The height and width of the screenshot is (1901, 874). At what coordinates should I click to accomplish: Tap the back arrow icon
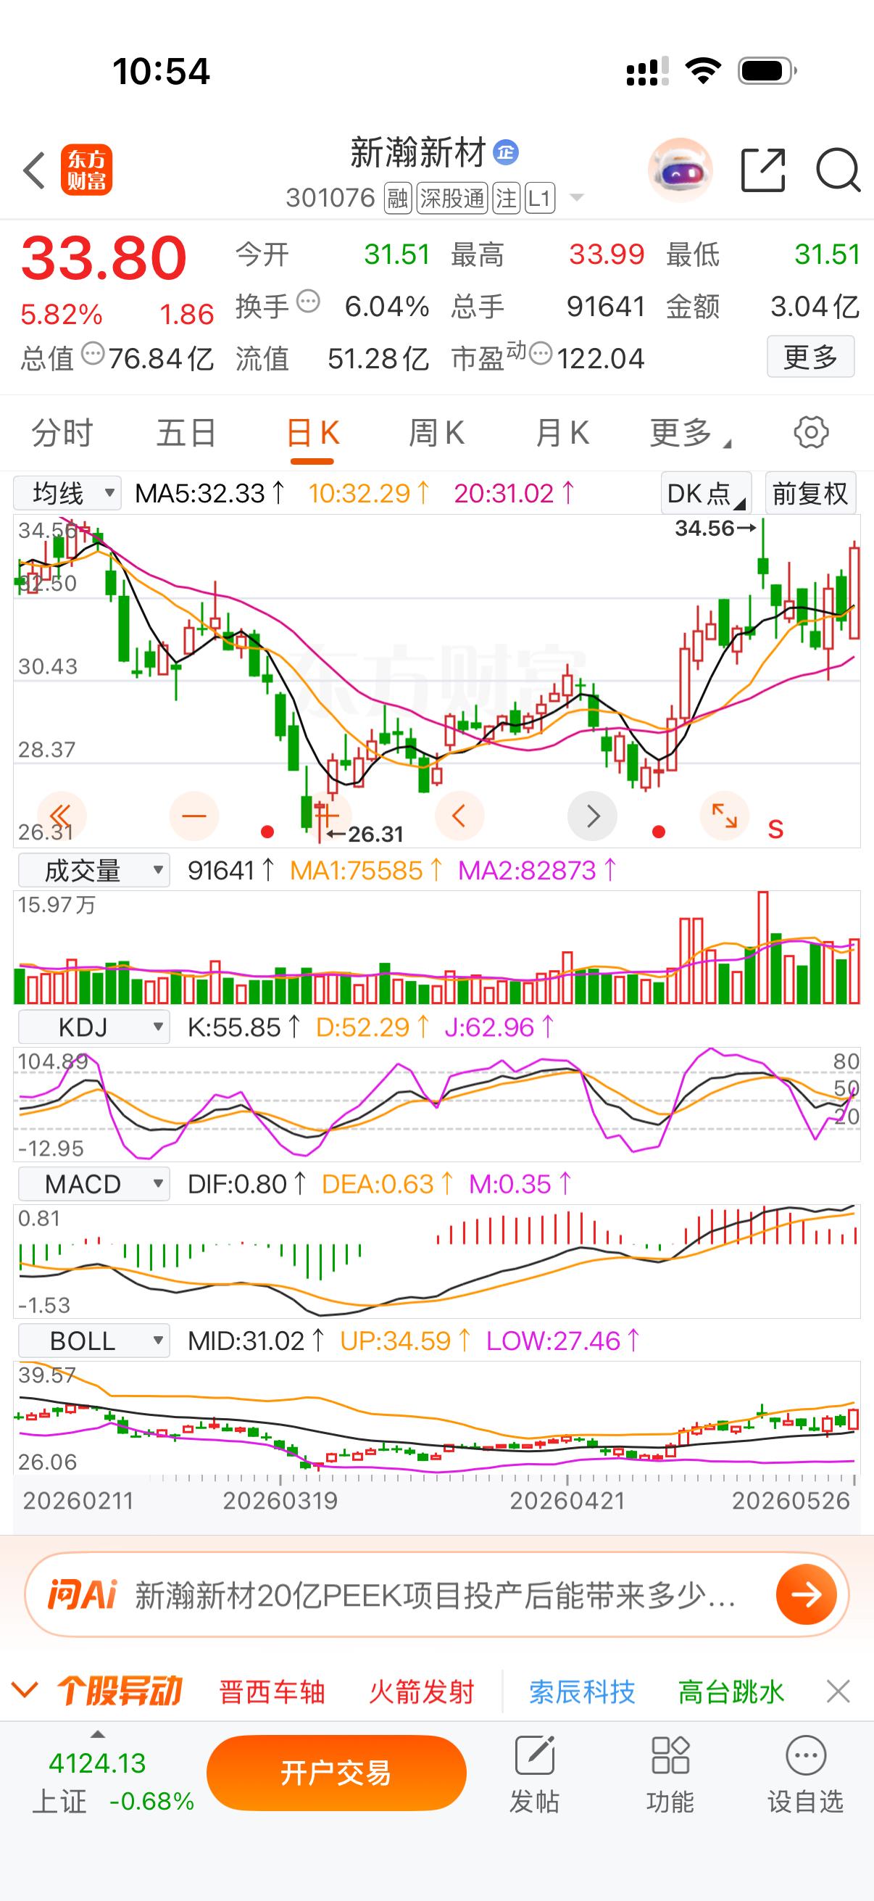click(34, 170)
